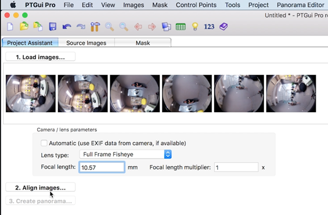Switch to the Source Images tab

(x=86, y=42)
